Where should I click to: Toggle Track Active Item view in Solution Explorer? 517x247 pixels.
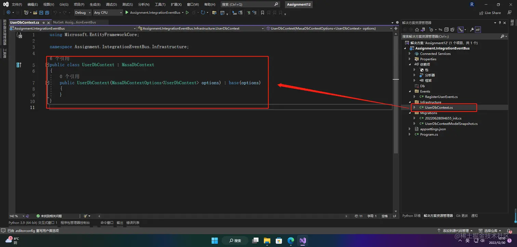click(x=460, y=30)
